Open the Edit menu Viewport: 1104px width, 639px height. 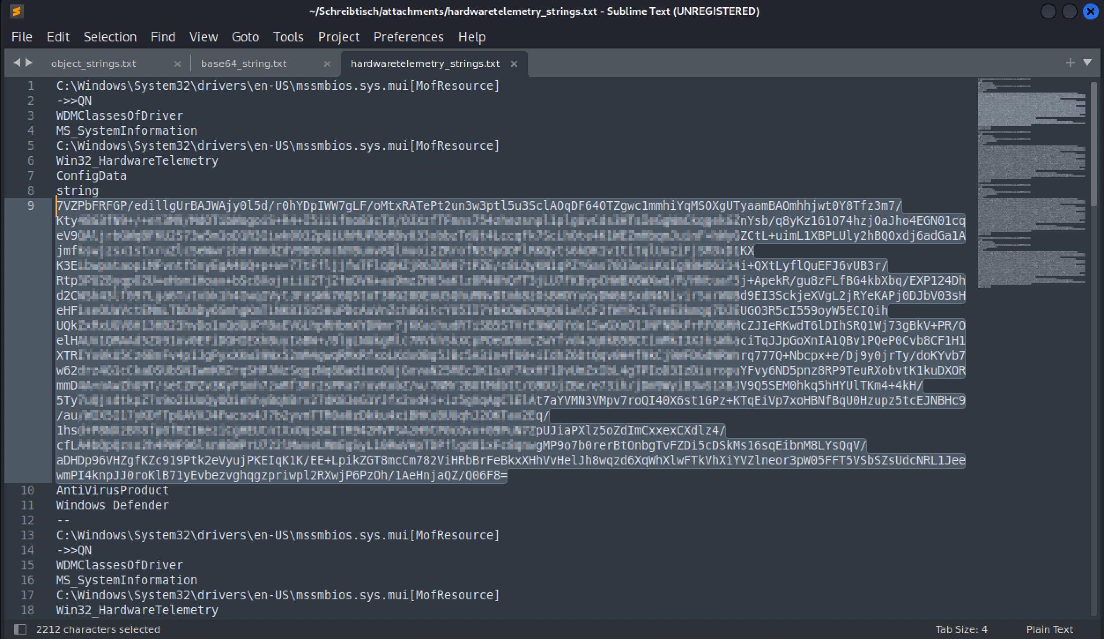point(58,37)
